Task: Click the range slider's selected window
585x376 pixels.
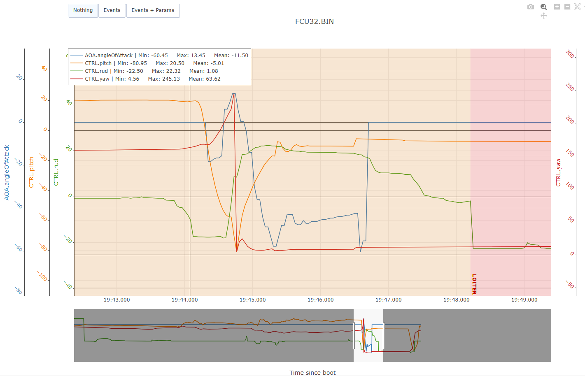Action: coord(368,336)
